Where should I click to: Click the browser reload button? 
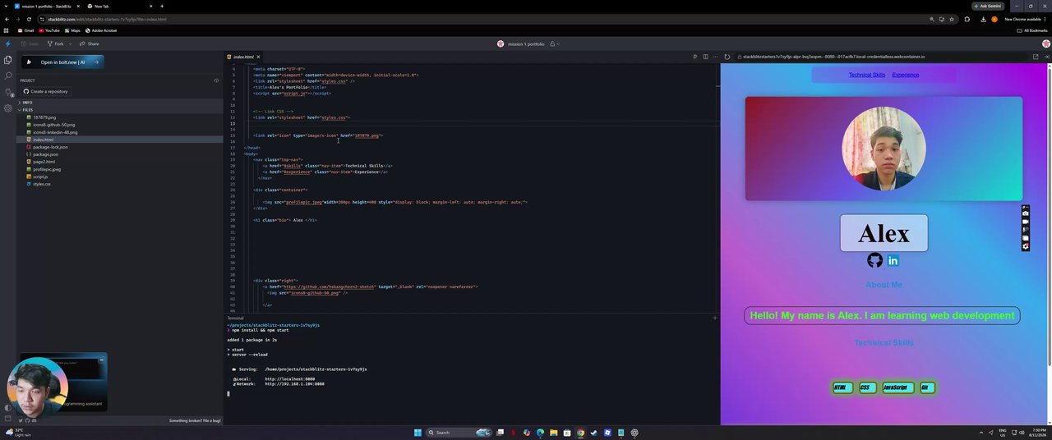coord(29,19)
